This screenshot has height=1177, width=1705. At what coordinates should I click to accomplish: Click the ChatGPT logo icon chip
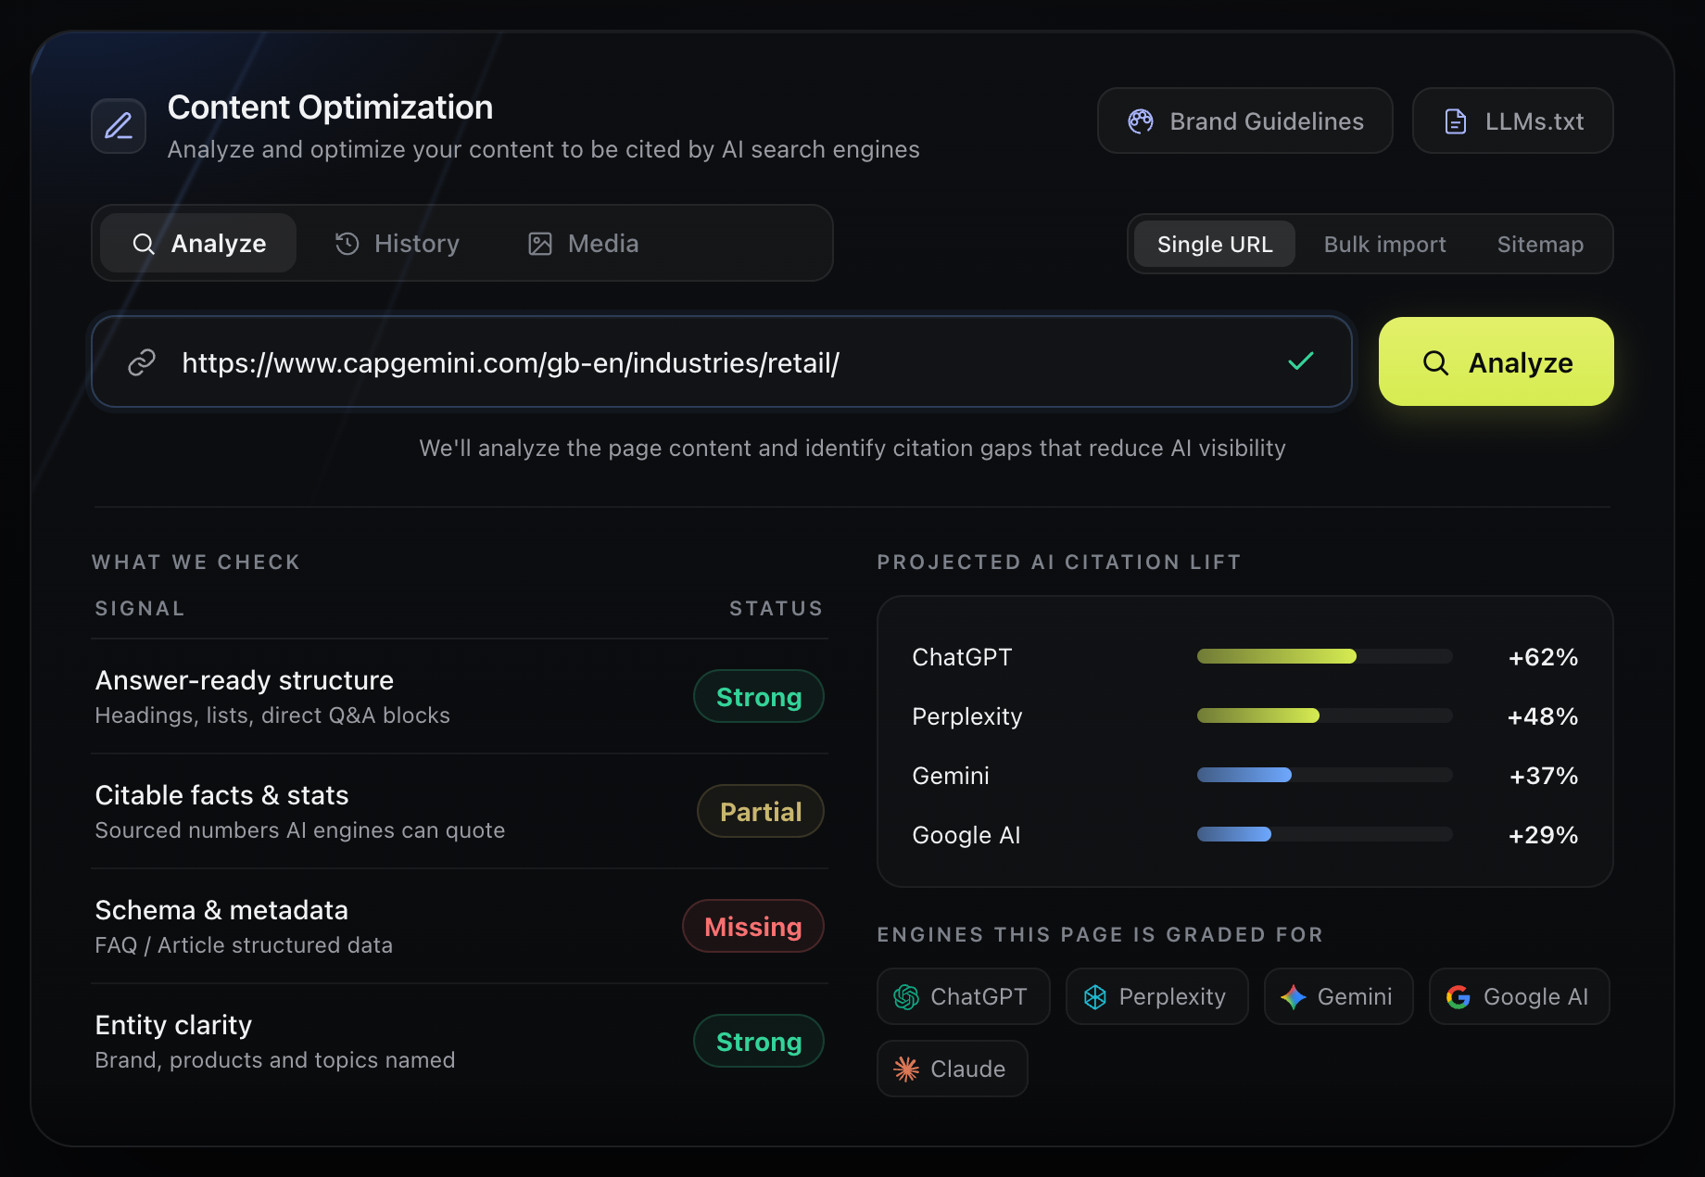tap(906, 996)
